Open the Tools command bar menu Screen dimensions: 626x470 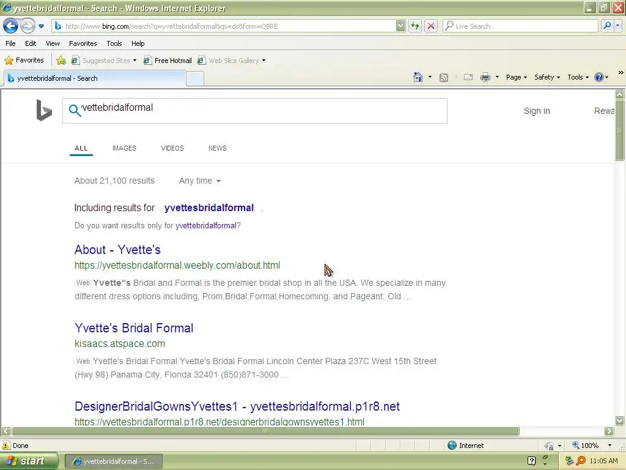tap(578, 77)
